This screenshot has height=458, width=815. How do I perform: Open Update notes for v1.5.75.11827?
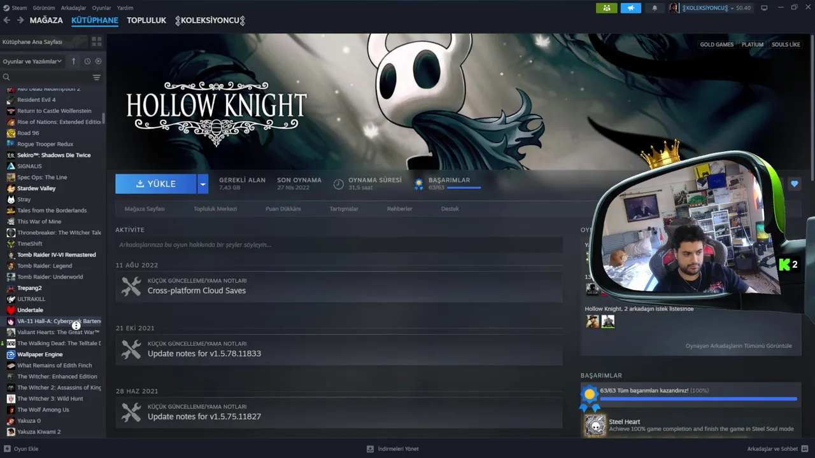(x=339, y=412)
